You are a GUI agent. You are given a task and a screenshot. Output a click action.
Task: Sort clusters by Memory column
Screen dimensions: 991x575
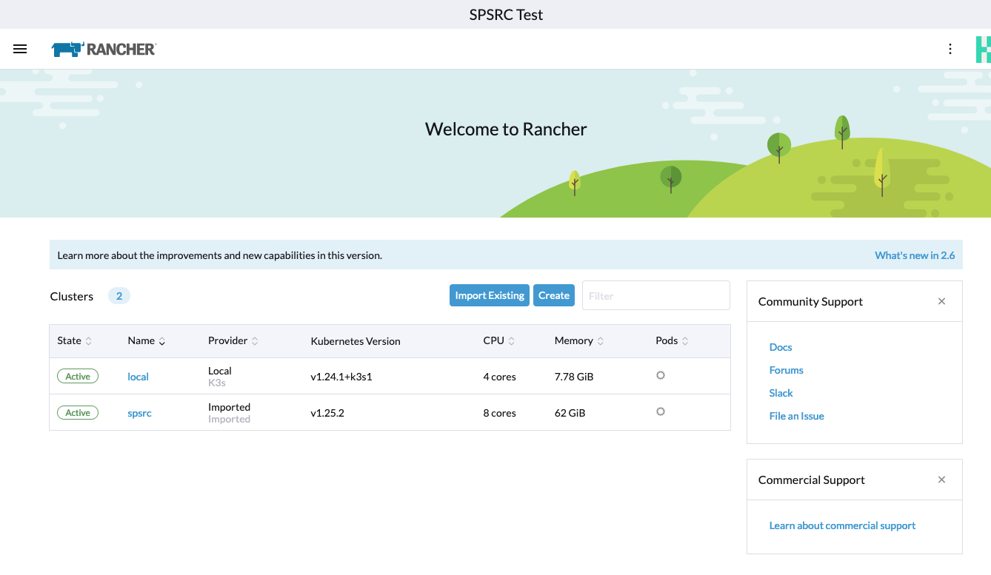click(579, 340)
